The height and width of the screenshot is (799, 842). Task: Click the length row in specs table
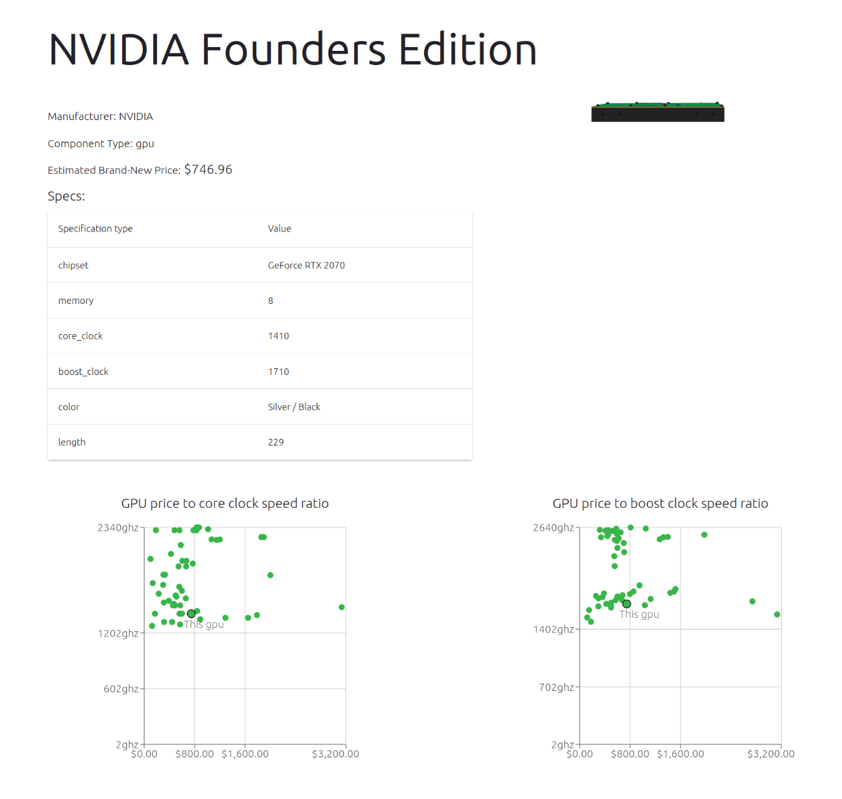click(260, 442)
